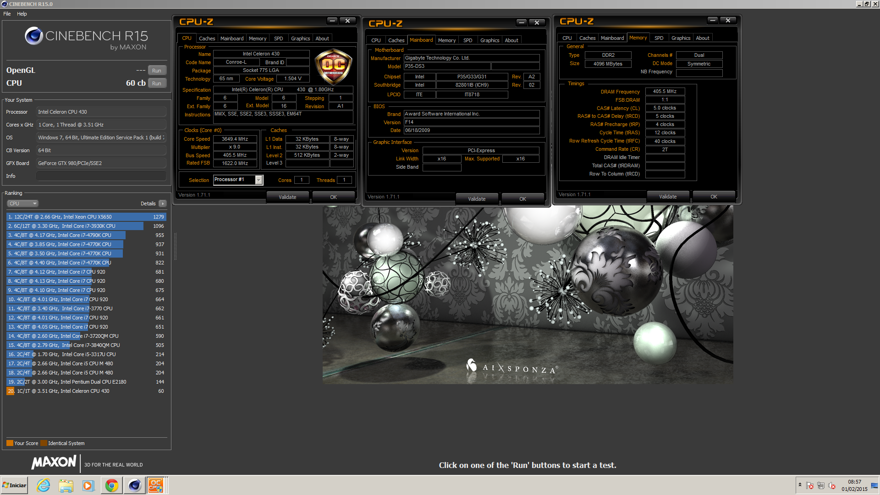
Task: Click Validate in the Mainboard CPU-Z window
Action: click(477, 199)
